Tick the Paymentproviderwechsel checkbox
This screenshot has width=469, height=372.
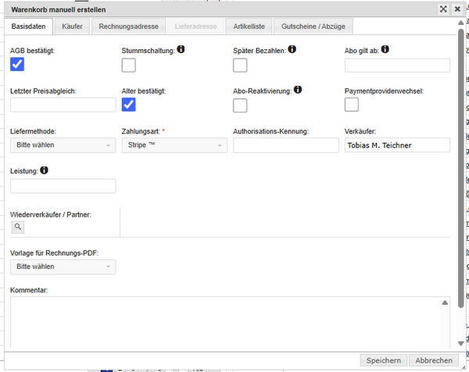[x=352, y=105]
